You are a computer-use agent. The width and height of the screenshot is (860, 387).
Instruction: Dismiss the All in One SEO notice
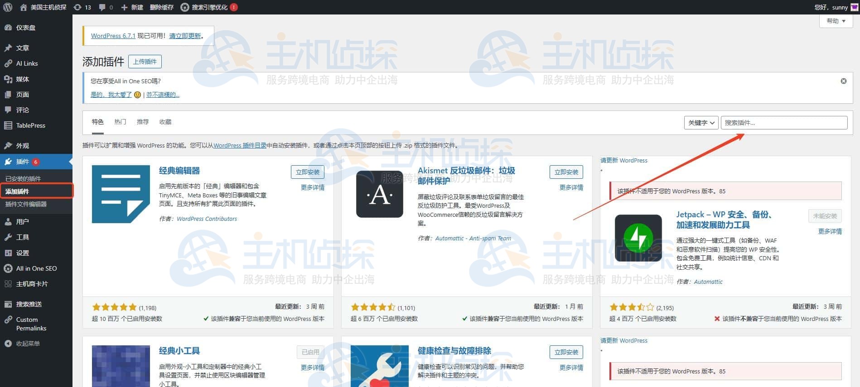(844, 81)
